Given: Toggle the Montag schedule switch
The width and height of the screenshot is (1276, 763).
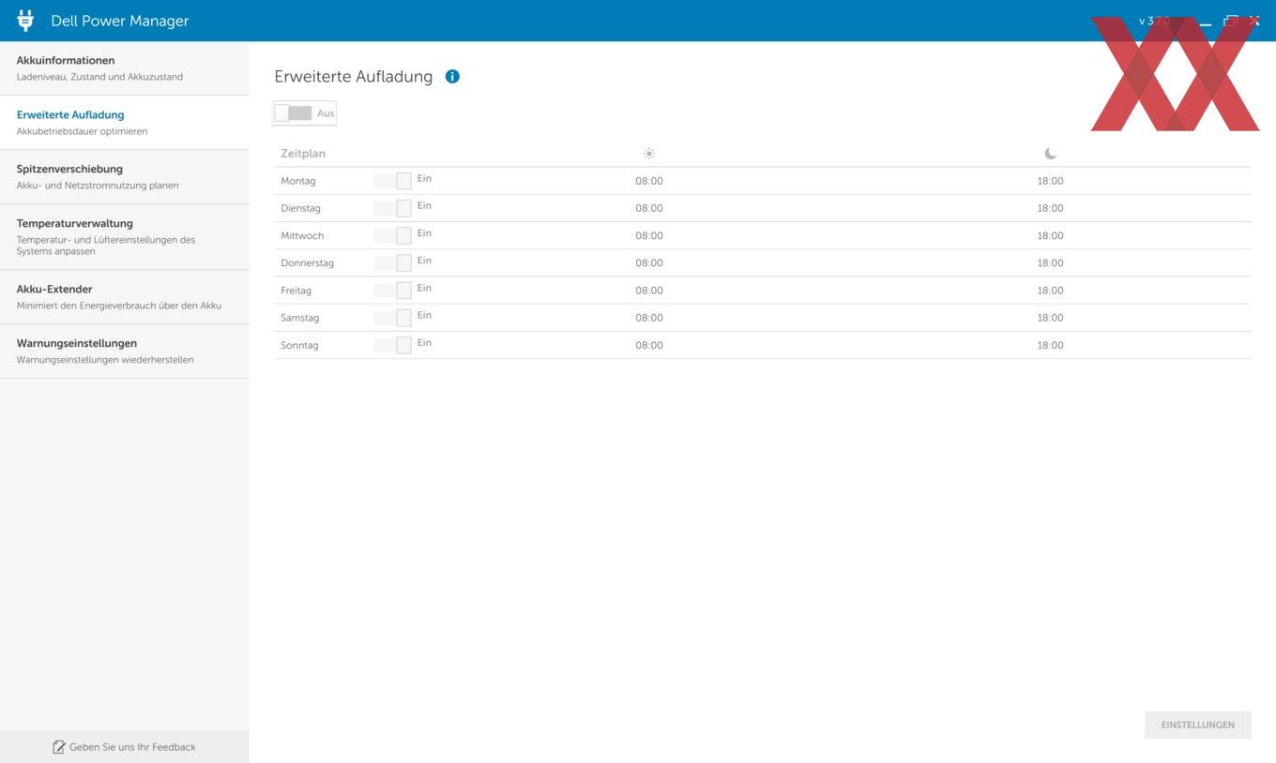Looking at the screenshot, I should click(392, 181).
